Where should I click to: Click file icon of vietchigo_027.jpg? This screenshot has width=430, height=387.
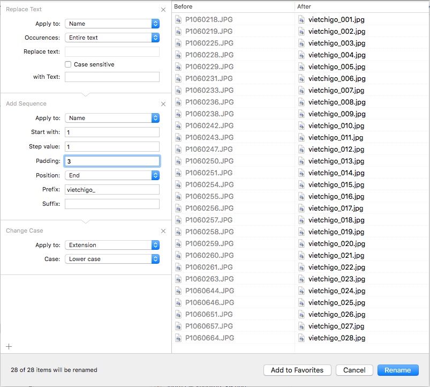coord(301,326)
